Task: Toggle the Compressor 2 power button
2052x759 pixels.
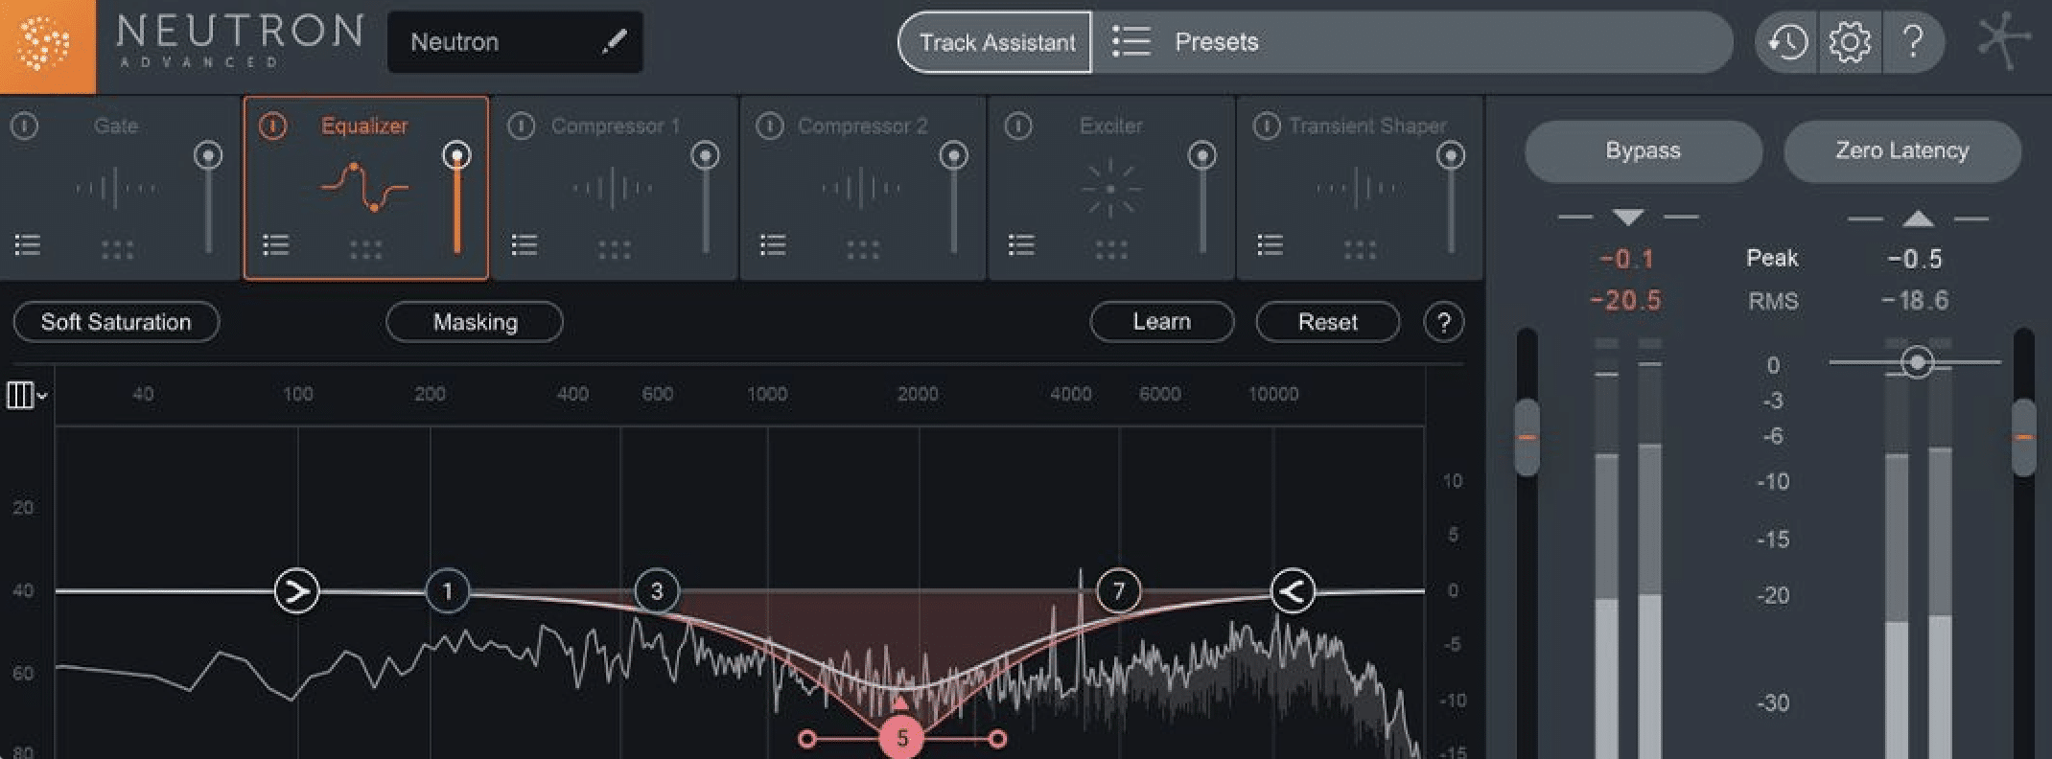Action: pos(770,126)
